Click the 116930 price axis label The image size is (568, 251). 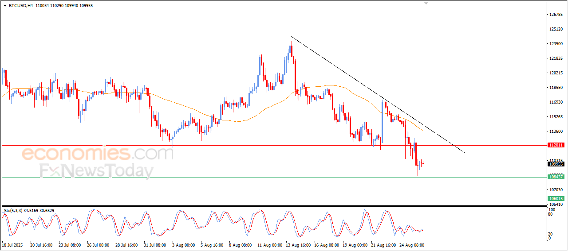556,102
